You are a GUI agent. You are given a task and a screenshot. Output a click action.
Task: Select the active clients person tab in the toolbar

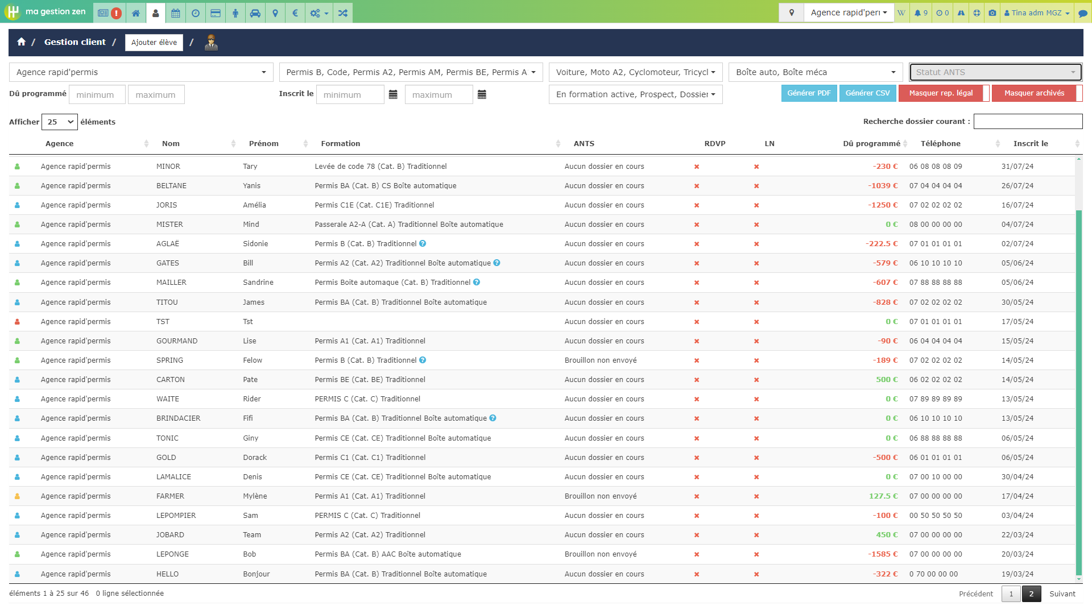coord(156,13)
